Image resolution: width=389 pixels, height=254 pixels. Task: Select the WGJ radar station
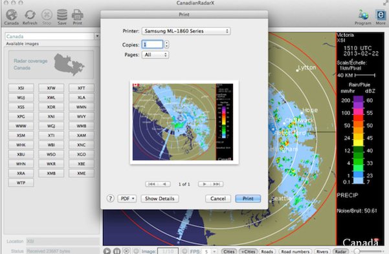(51, 126)
